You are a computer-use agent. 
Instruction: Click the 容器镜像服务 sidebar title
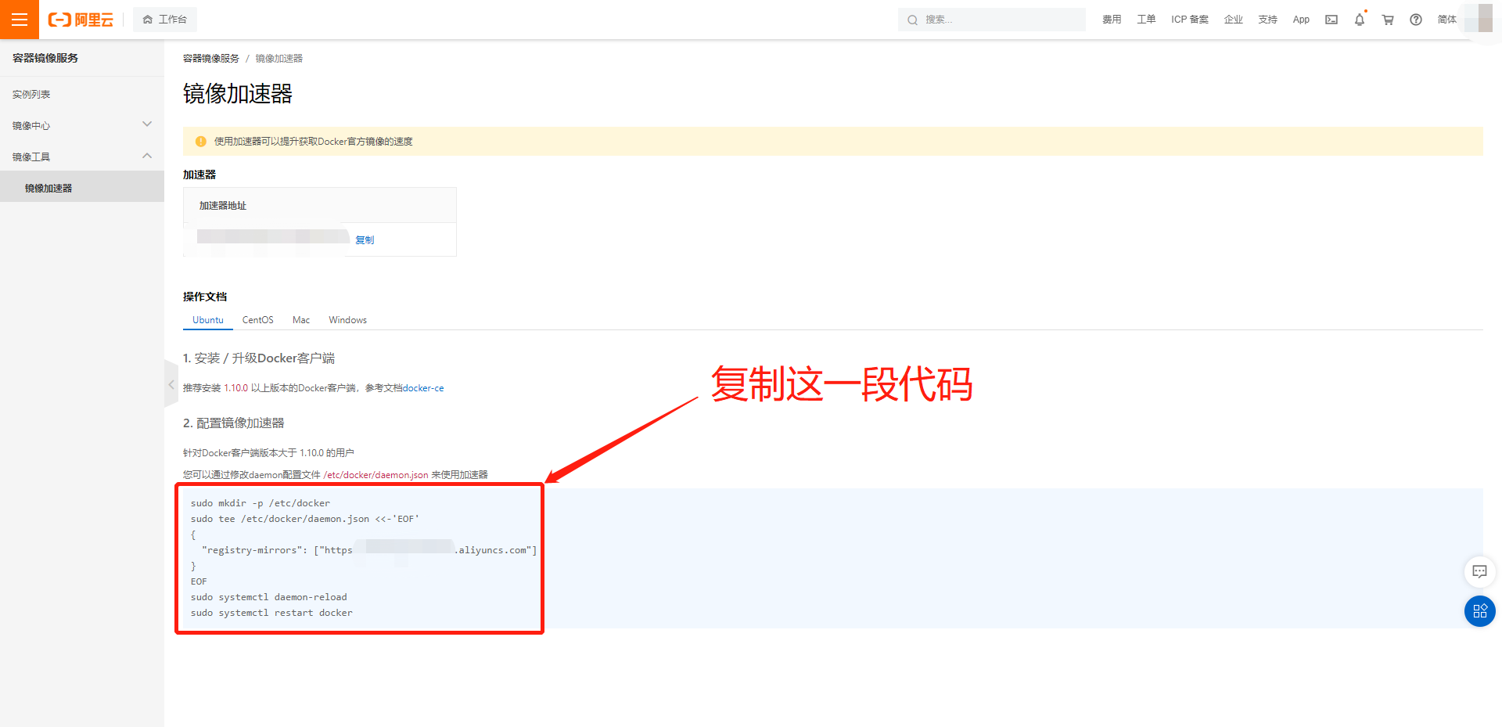[45, 58]
